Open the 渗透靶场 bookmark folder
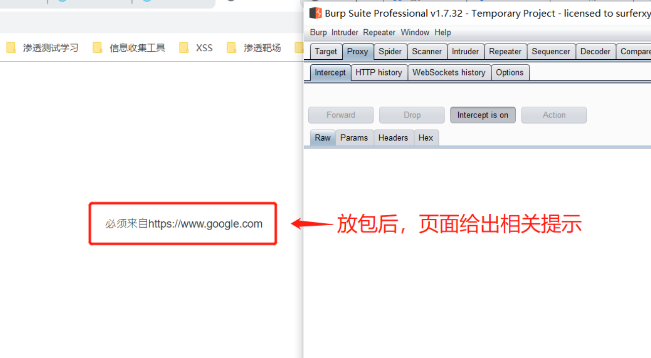 254,48
